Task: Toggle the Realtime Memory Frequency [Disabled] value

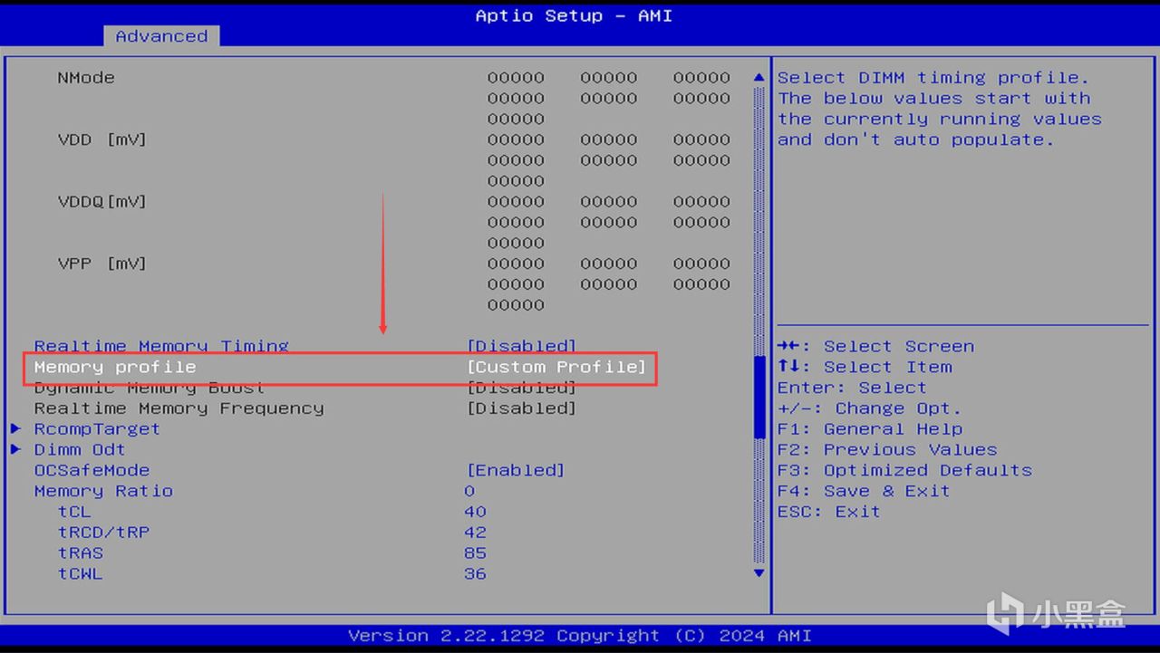Action: 522,408
